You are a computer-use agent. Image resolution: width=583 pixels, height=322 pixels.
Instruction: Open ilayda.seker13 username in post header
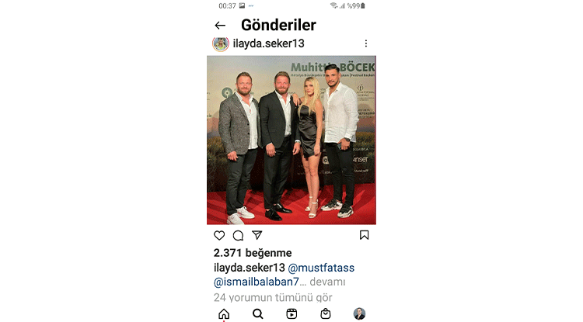[268, 43]
